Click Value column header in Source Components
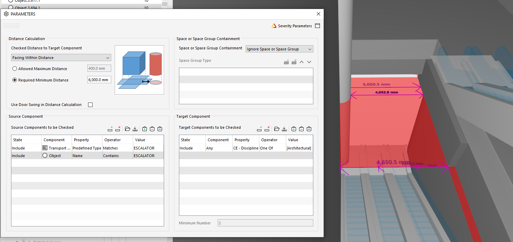Viewport: 513px width, 242px height. 148,140
